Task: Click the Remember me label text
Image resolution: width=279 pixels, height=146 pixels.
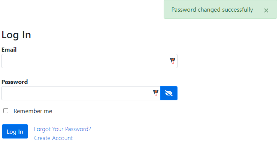Action: click(x=33, y=111)
